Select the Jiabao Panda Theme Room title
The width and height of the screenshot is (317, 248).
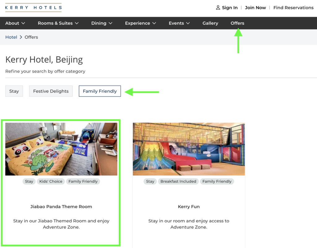[61, 207]
